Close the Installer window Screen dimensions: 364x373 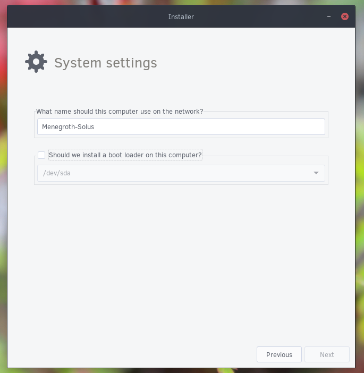tap(345, 16)
